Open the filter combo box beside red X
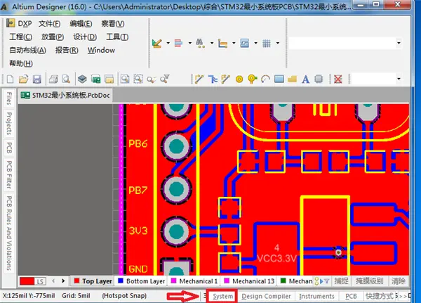Image resolution: width=421 pixels, height=303 pixels. pyautogui.click(x=377, y=79)
